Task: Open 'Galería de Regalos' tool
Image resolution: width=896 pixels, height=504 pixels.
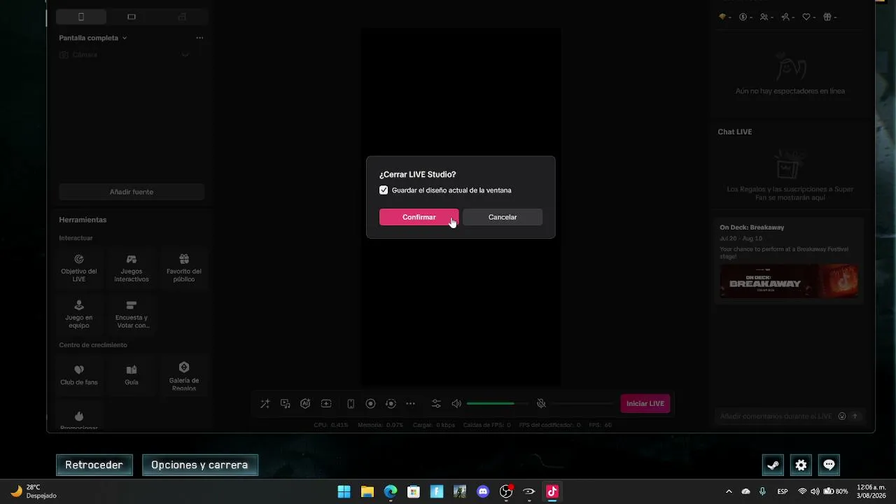Action: [184, 376]
